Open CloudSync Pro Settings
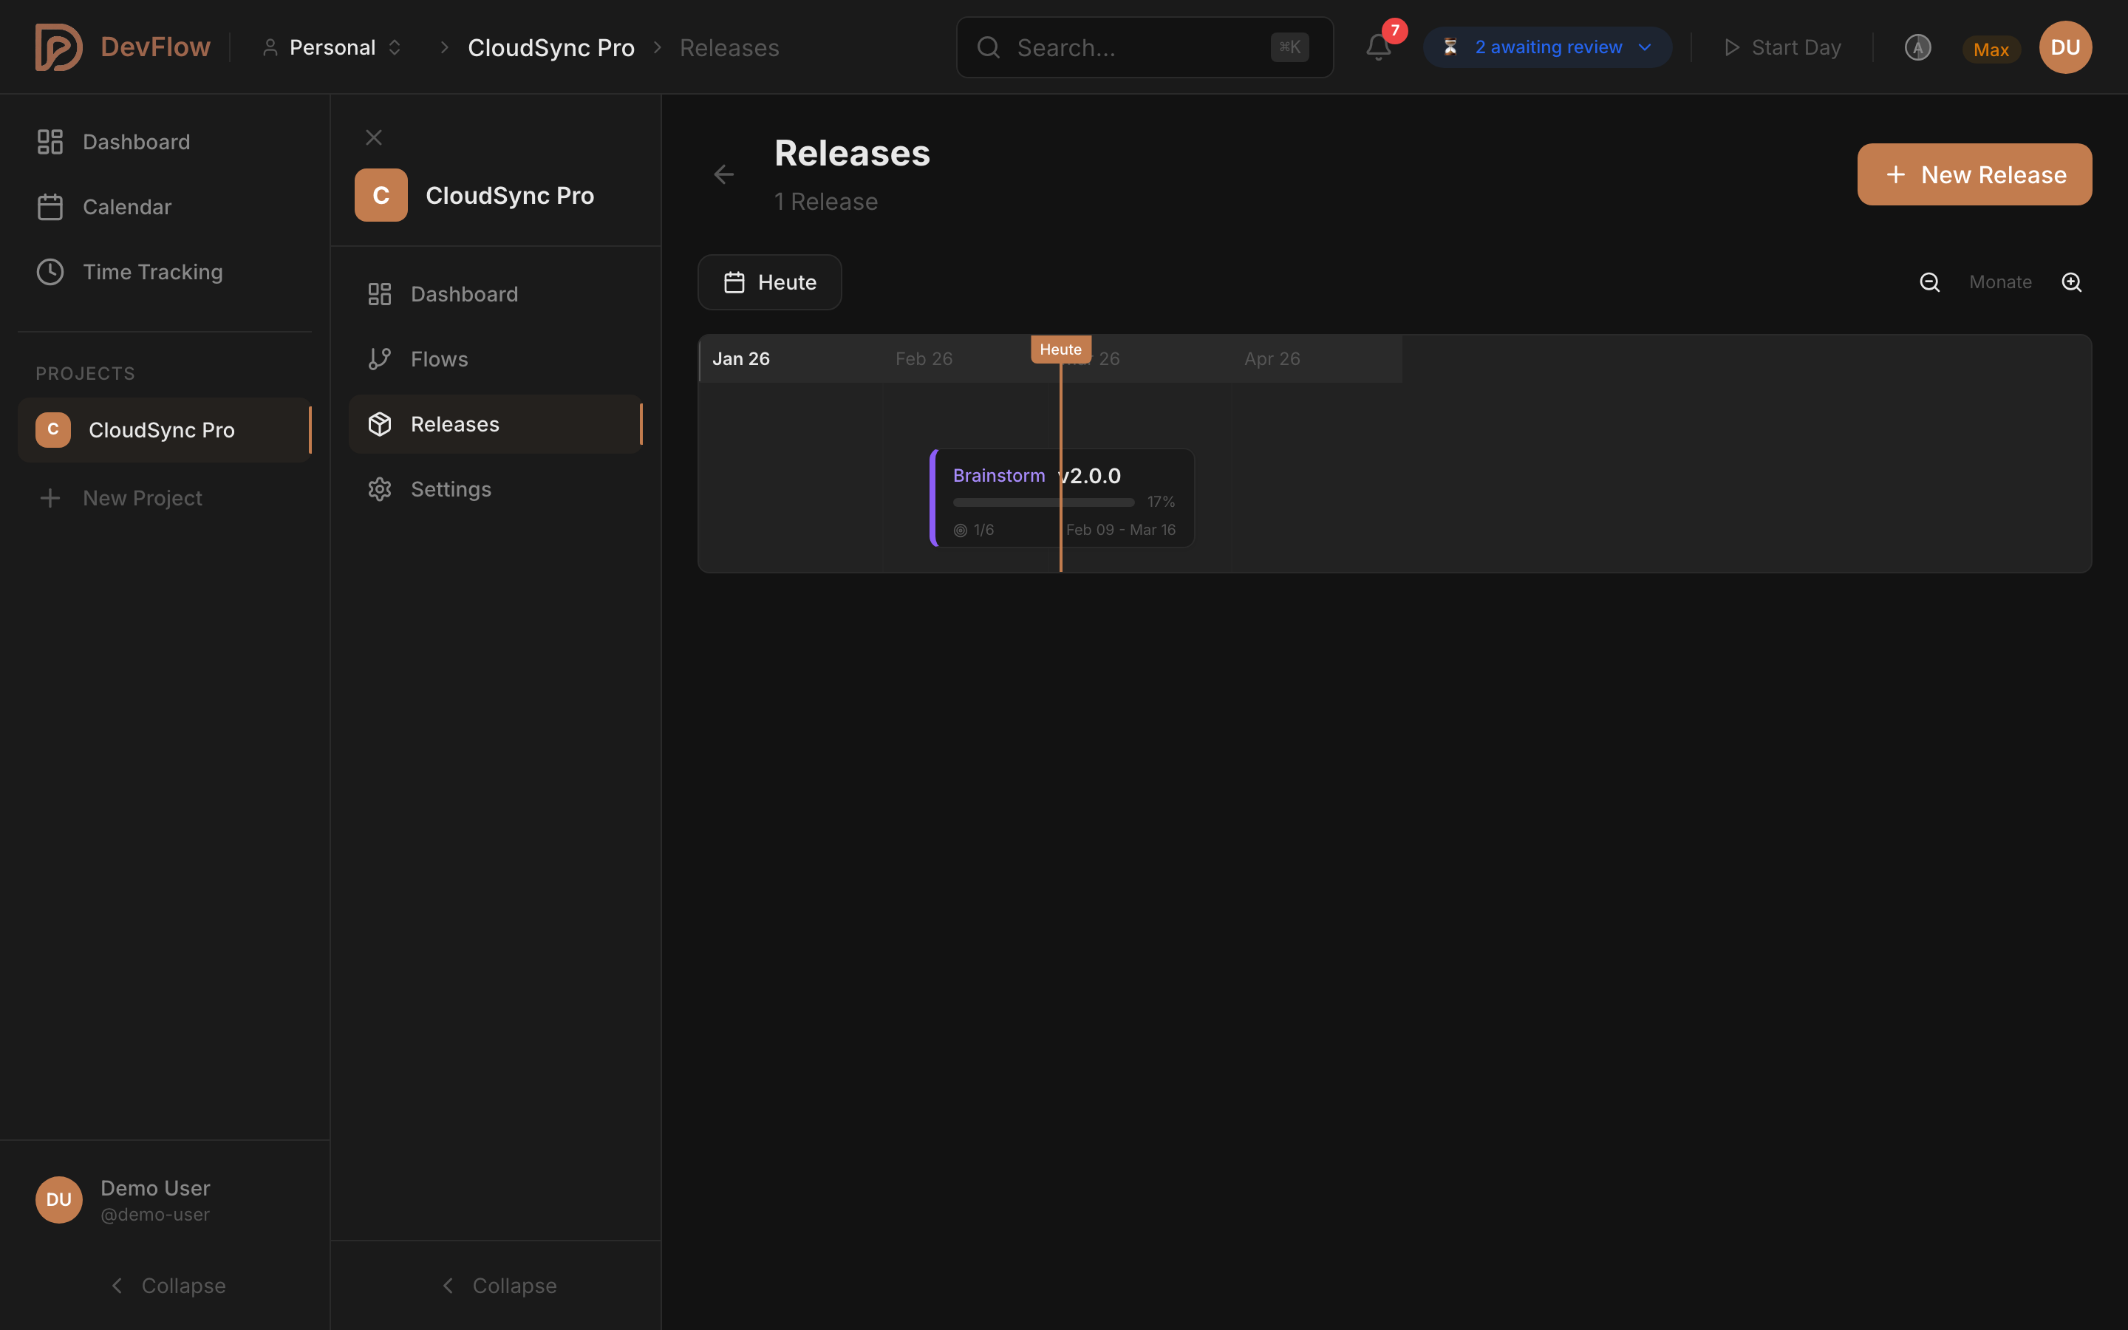 point(451,488)
